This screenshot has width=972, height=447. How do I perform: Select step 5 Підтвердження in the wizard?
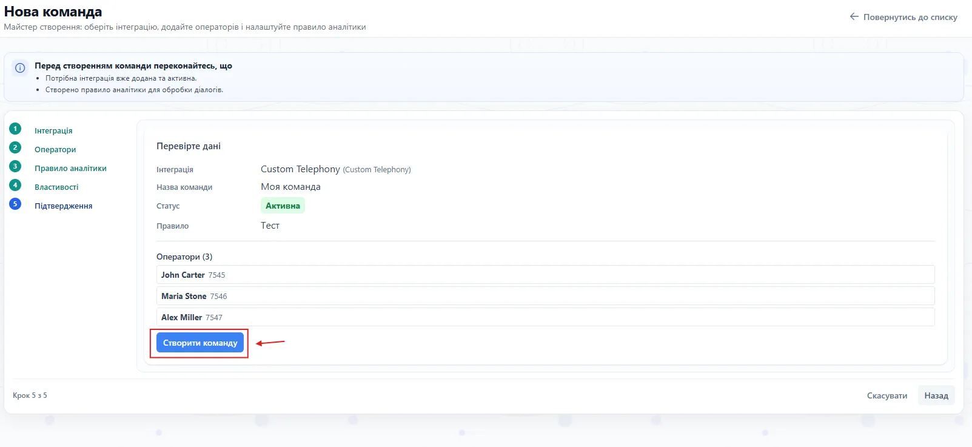64,206
